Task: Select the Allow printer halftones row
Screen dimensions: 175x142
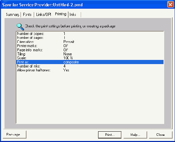Action: click(90, 70)
